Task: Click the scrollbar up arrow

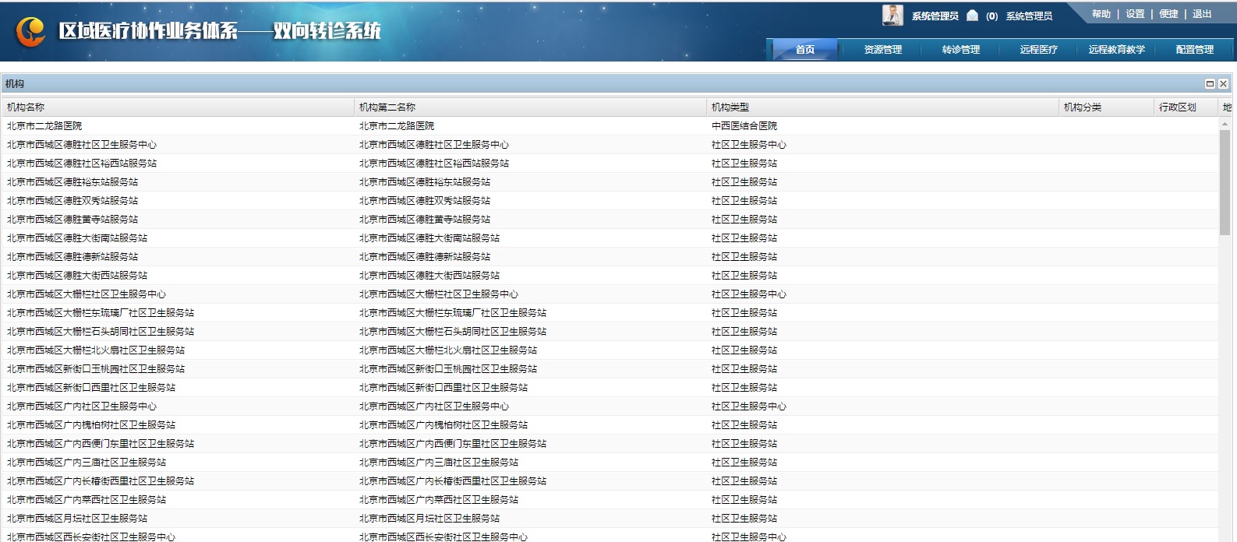Action: pos(1225,124)
